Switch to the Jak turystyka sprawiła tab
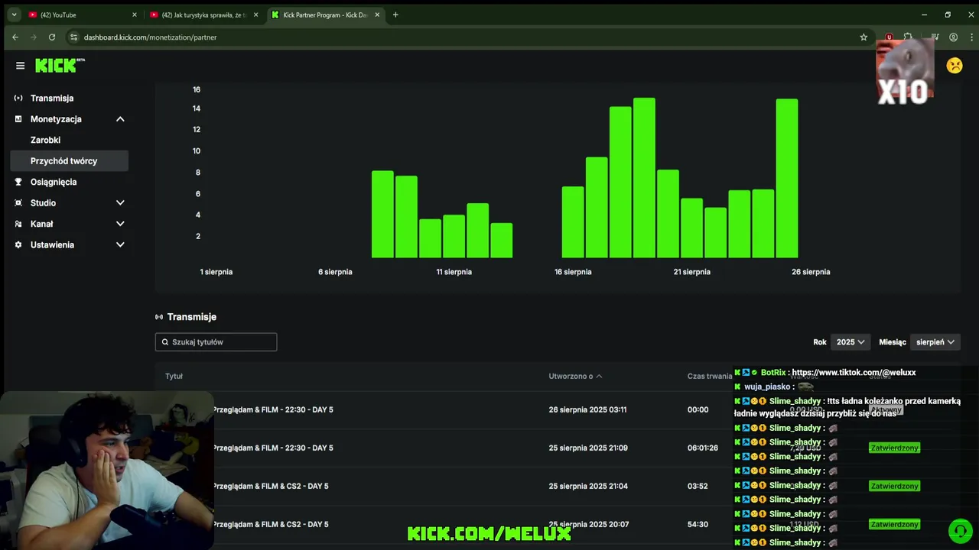Viewport: 979px width, 550px height. [203, 15]
